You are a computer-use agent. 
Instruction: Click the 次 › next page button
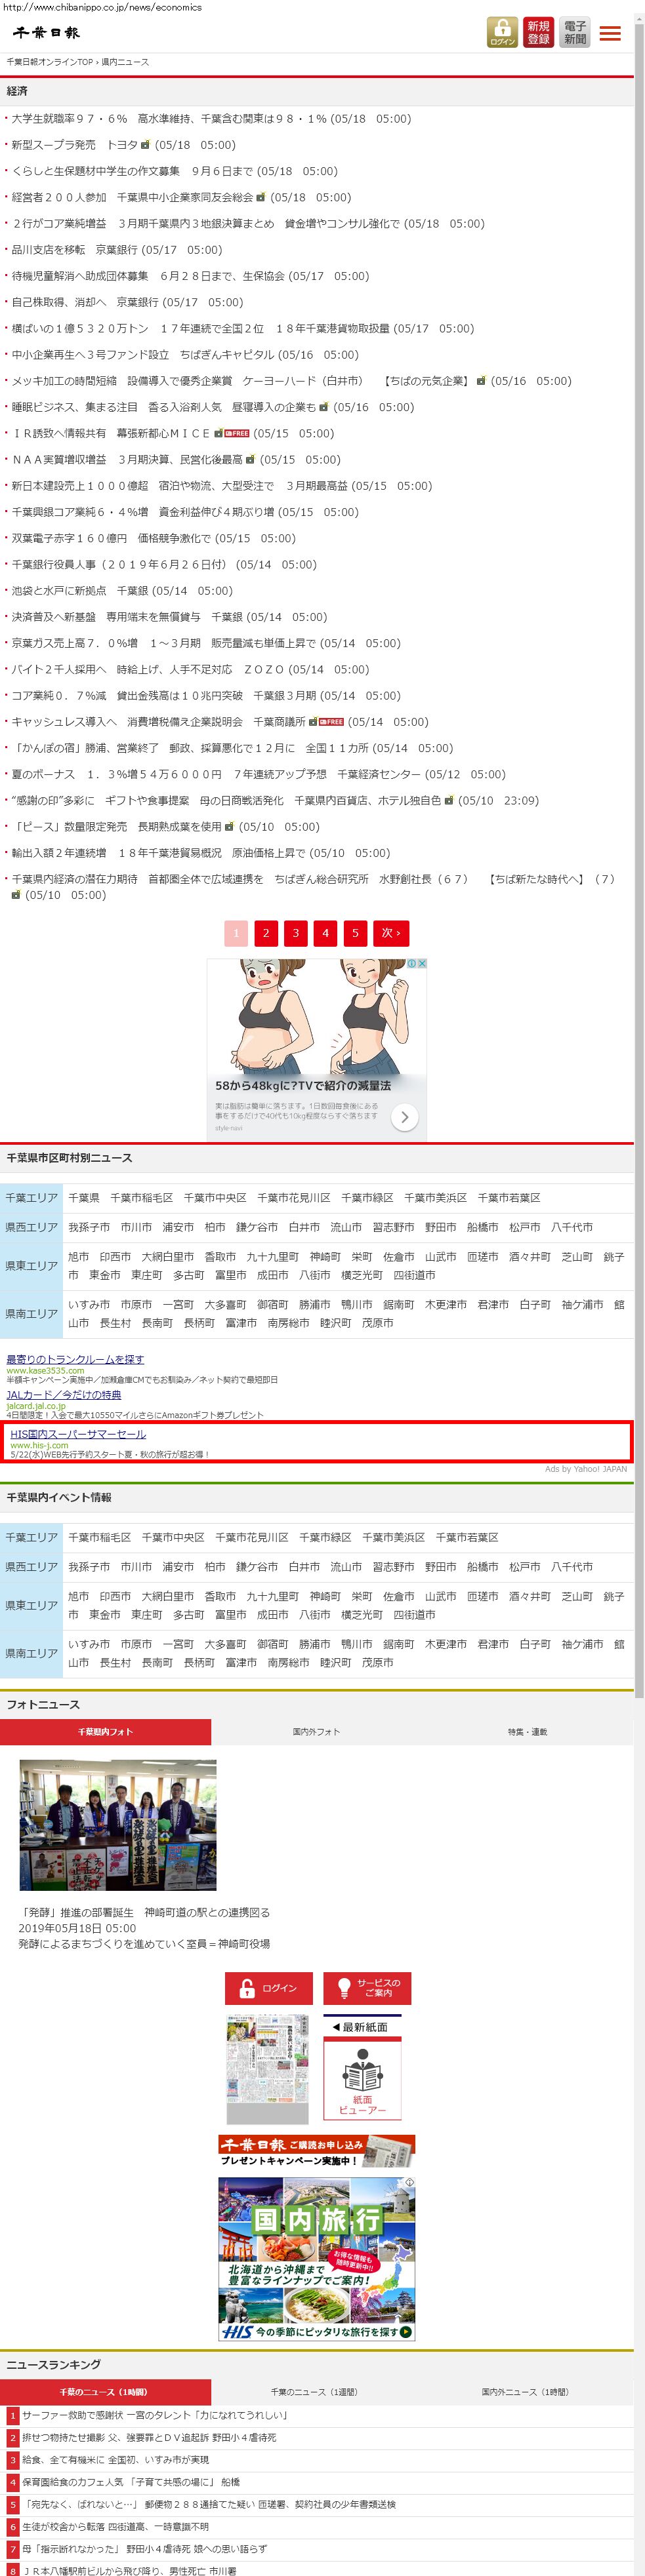click(x=390, y=933)
